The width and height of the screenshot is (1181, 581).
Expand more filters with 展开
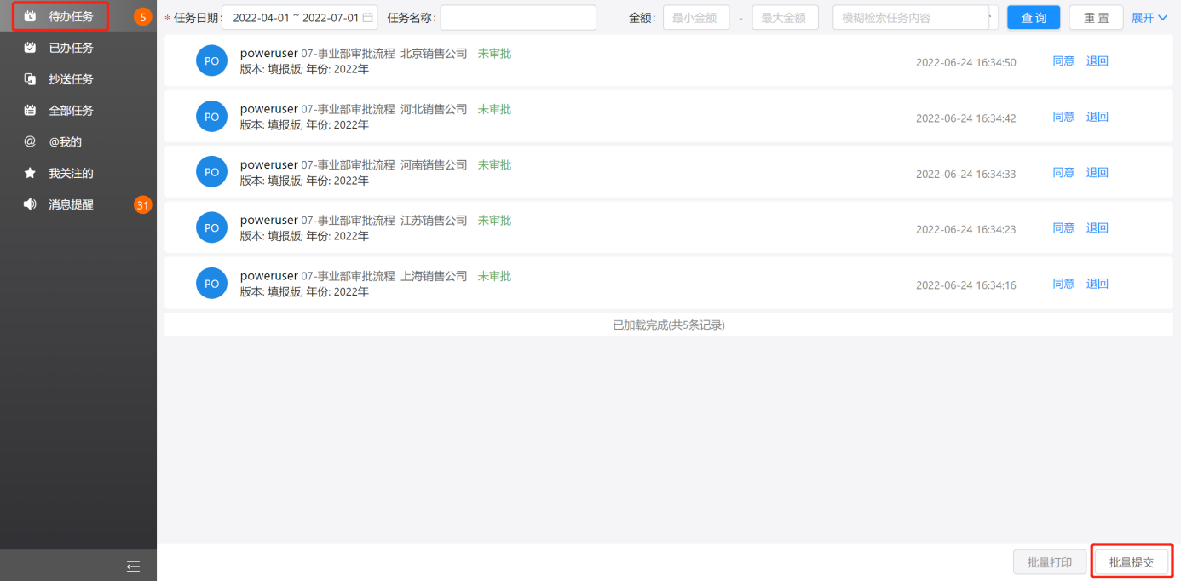click(x=1149, y=17)
